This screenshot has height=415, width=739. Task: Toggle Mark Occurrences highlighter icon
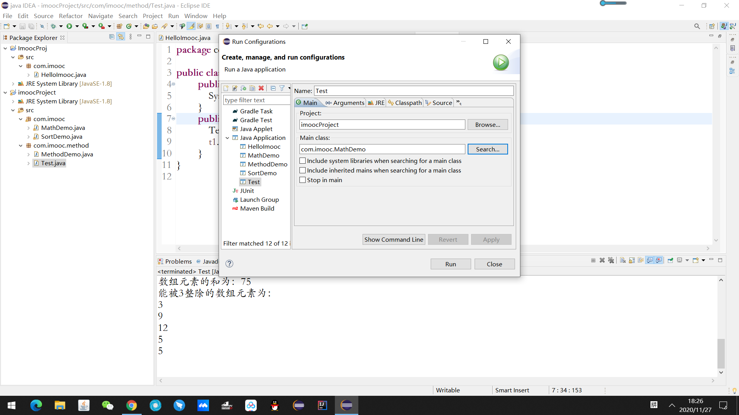191,26
